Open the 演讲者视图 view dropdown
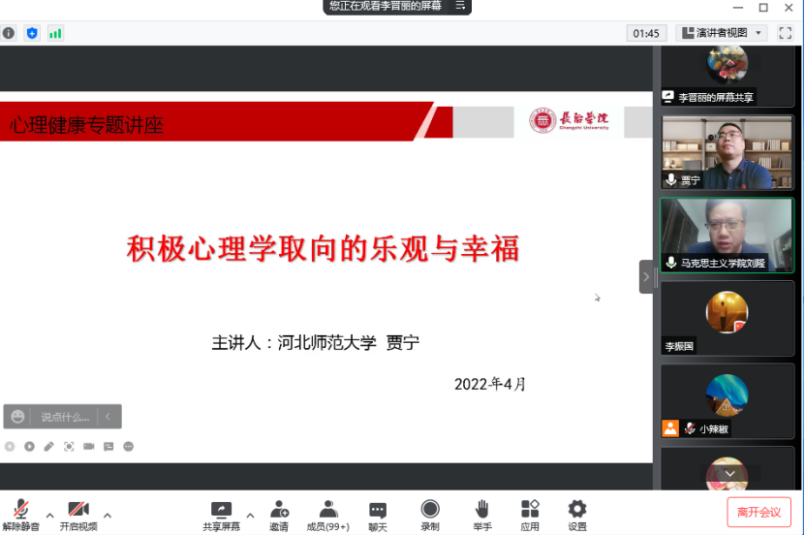The height and width of the screenshot is (535, 805). [x=723, y=33]
